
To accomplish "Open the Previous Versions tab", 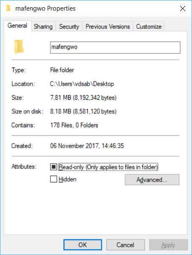I will coord(108,26).
